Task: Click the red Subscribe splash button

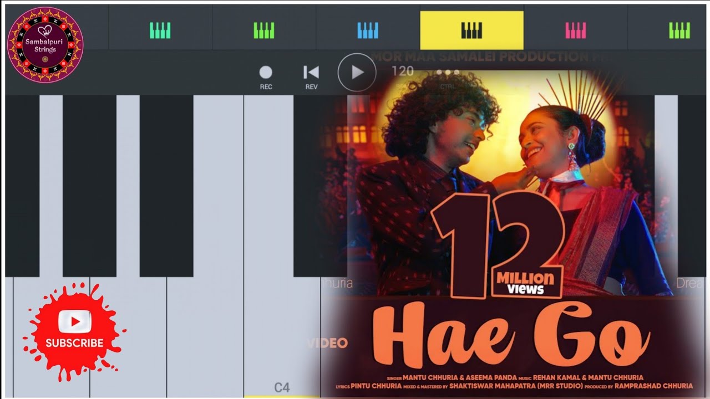Action: [74, 331]
